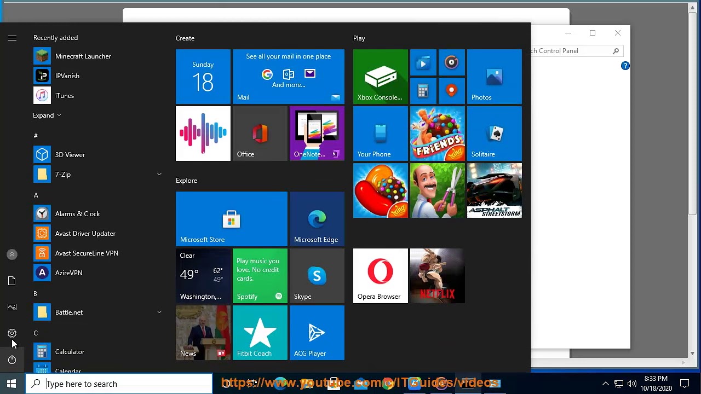Screen dimensions: 701x394
Task: Launch the Your Phone tile
Action: [381, 134]
